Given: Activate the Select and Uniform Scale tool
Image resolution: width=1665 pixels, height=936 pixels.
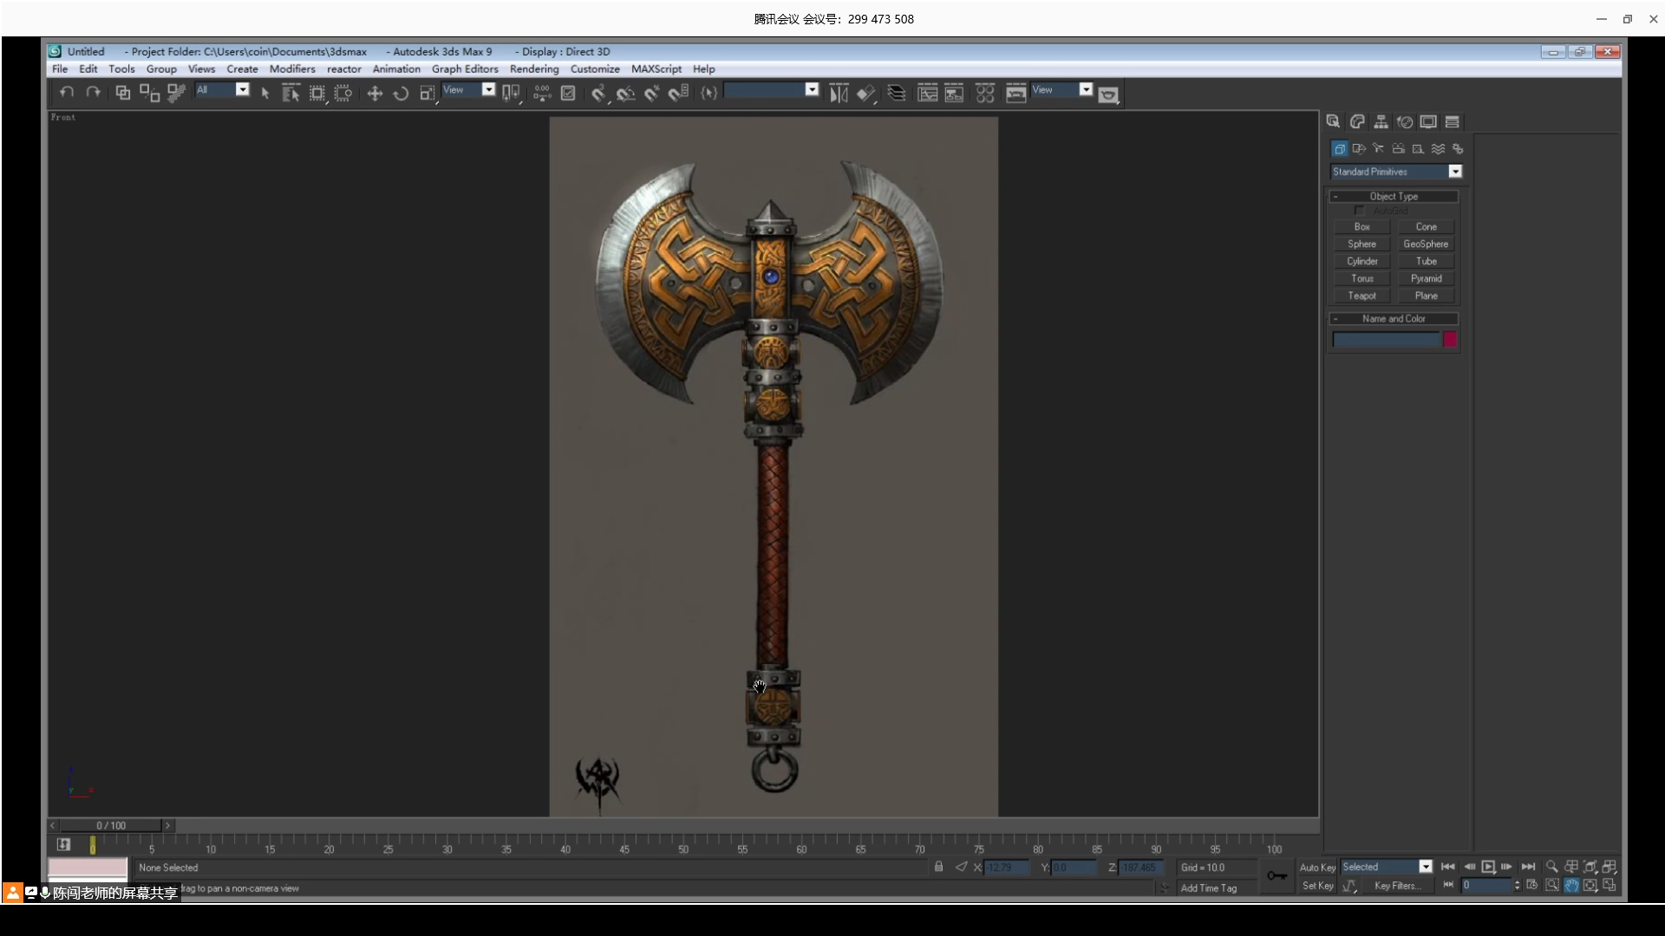Looking at the screenshot, I should pos(428,93).
